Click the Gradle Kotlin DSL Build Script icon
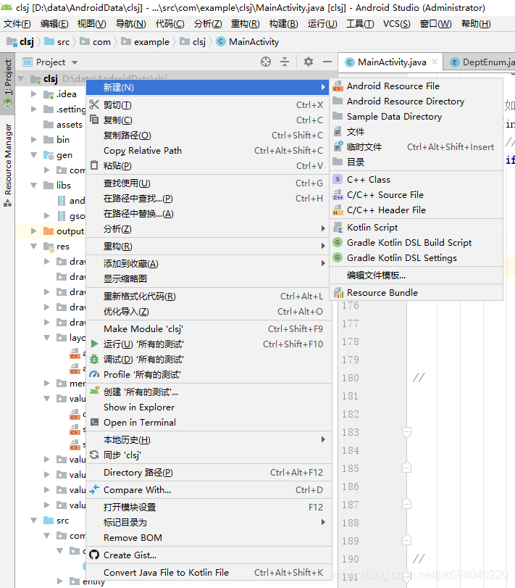The height and width of the screenshot is (588, 515). point(338,242)
